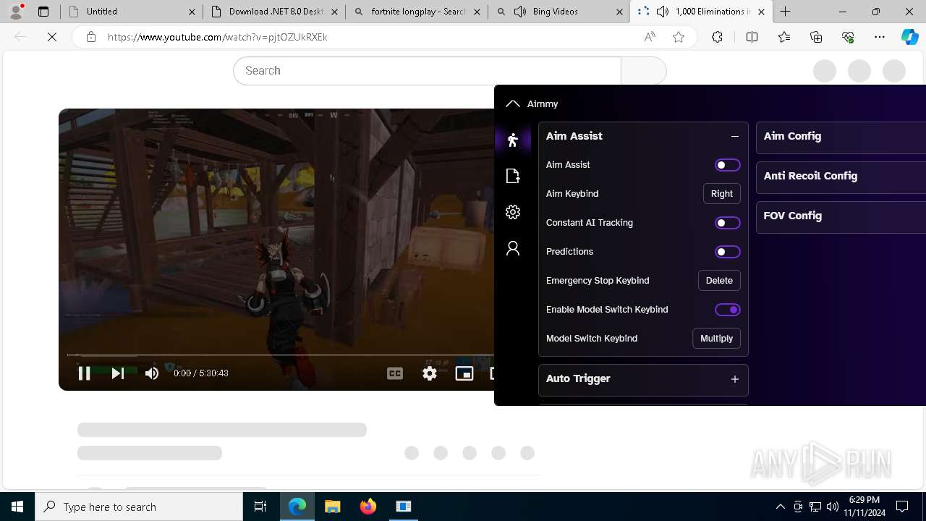The height and width of the screenshot is (521, 926).
Task: Close the Bing Videos tab
Action: click(619, 12)
